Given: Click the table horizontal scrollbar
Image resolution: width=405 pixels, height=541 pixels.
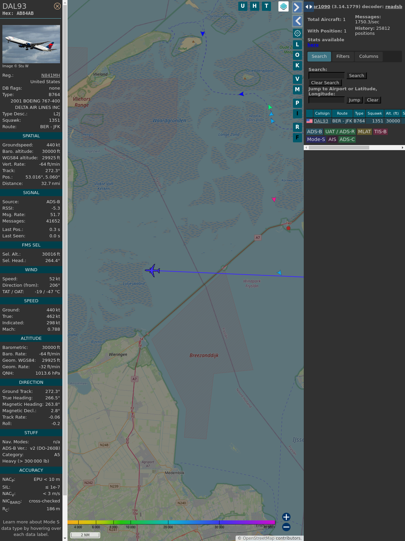Looking at the screenshot, I should 339,147.
